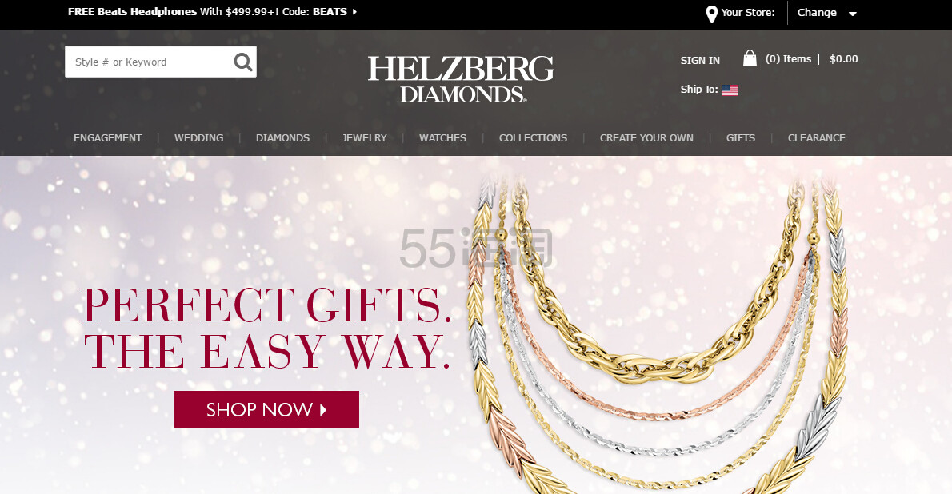Open the Jewelry menu
Screen dimensions: 952x494
pyautogui.click(x=364, y=137)
